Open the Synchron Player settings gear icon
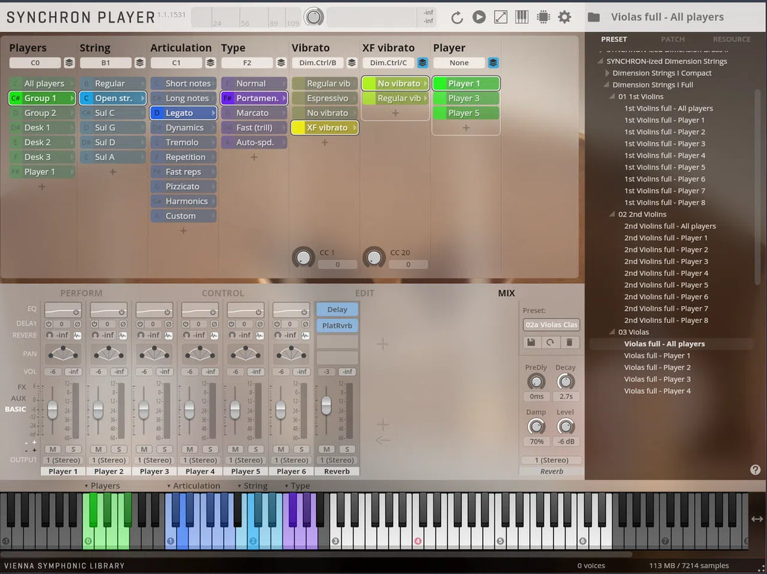 [x=564, y=17]
